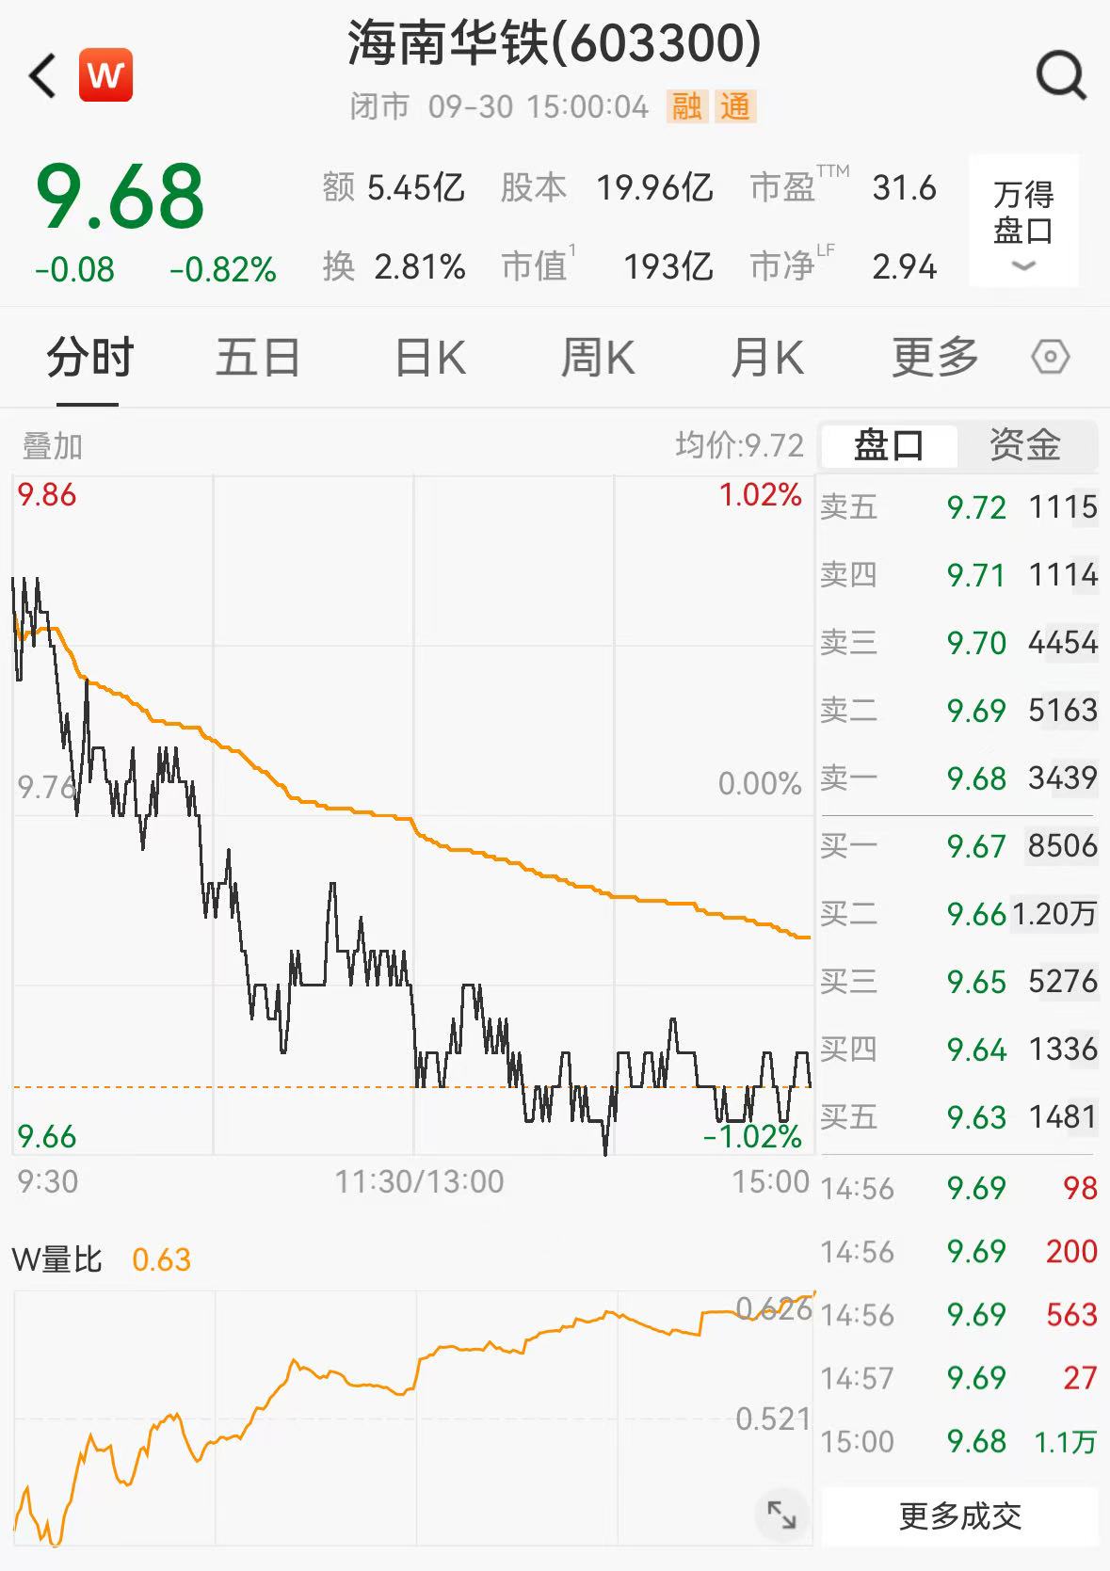Tap the 通 connect badge

[735, 106]
